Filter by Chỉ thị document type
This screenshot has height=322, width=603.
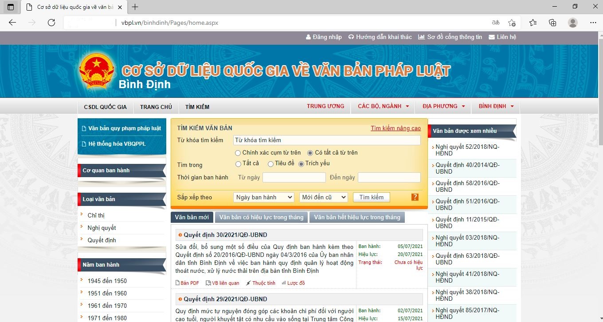[x=96, y=215]
